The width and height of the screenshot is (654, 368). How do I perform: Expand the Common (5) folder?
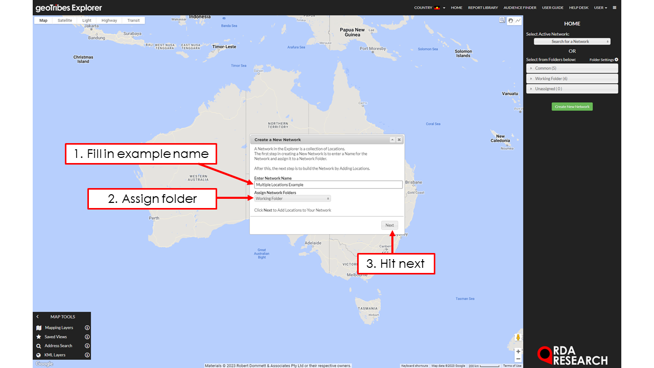pyautogui.click(x=572, y=68)
